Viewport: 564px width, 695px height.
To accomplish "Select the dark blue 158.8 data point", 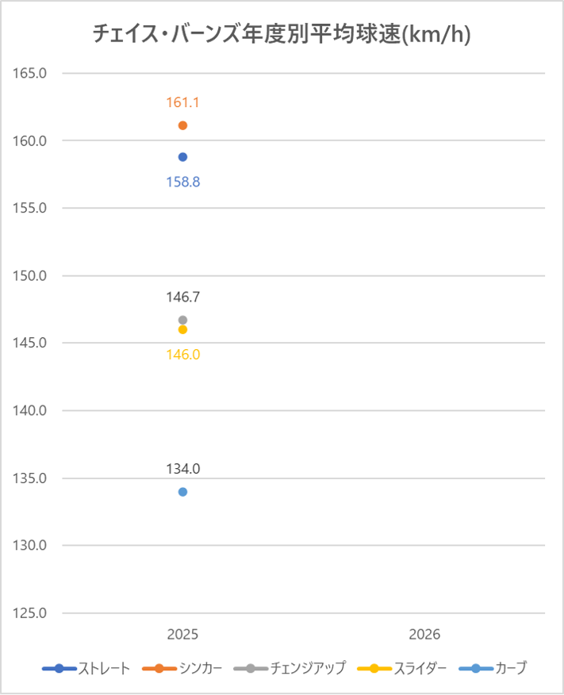I will (x=182, y=157).
